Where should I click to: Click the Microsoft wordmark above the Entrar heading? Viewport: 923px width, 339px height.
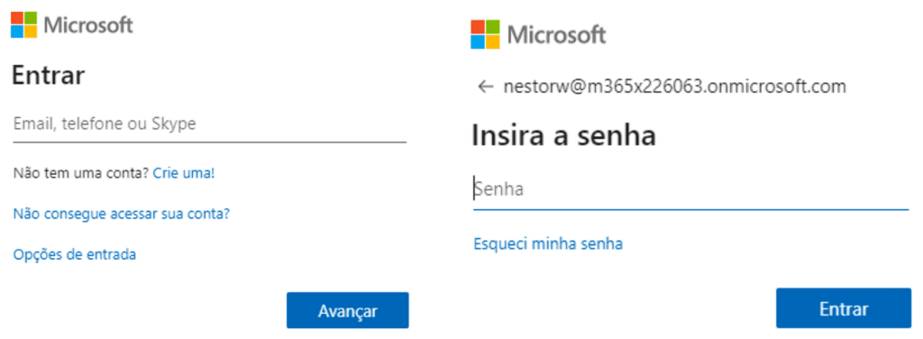click(x=88, y=25)
